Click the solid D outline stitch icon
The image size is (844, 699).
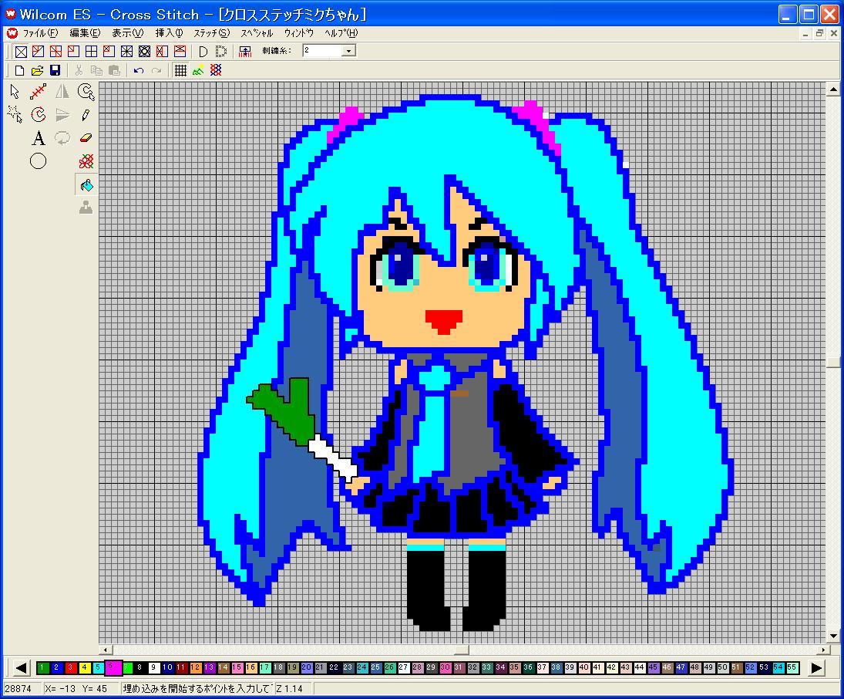(203, 52)
